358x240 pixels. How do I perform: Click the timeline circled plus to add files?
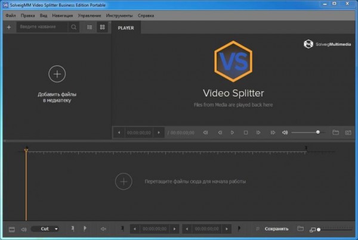pyautogui.click(x=124, y=182)
